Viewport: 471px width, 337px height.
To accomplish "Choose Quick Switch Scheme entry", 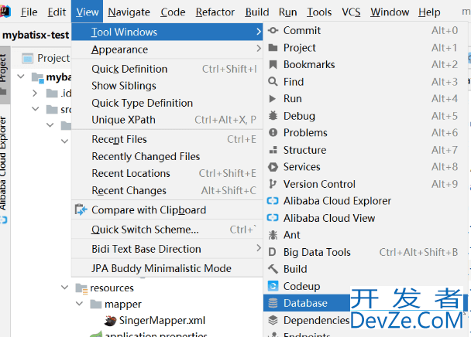I will 167,230.
